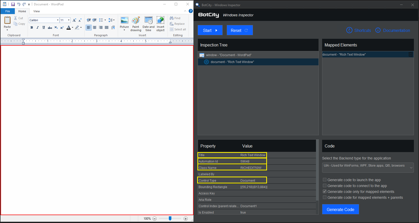This screenshot has width=419, height=223.
Task: Click the Paste clipboard icon
Action: [x=7, y=20]
